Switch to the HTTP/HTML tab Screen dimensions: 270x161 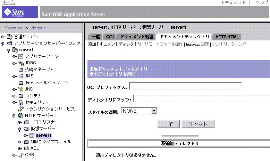(227, 37)
